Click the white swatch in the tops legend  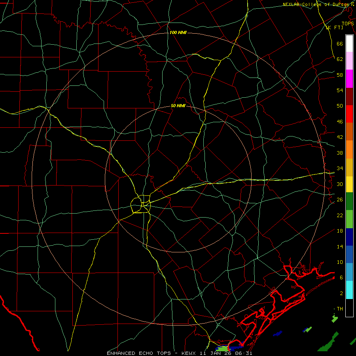click(x=349, y=44)
